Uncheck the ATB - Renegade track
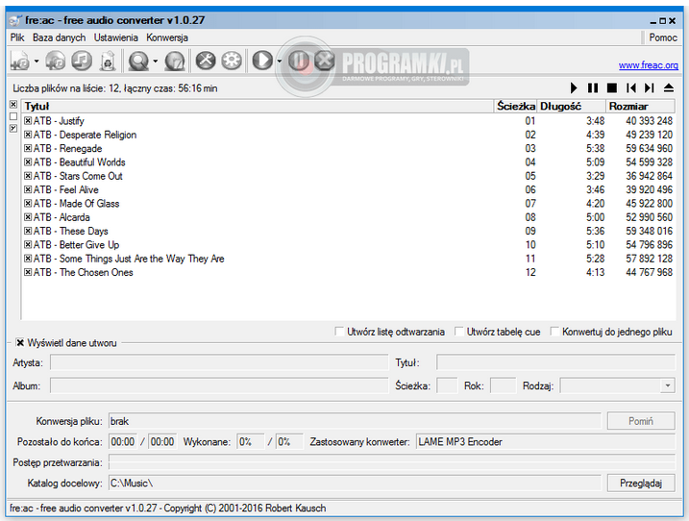 [x=28, y=148]
